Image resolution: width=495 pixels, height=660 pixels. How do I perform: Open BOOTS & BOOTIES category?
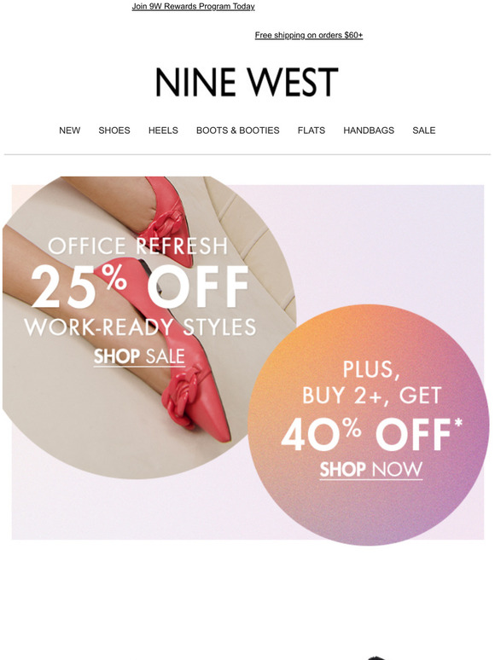(x=237, y=130)
